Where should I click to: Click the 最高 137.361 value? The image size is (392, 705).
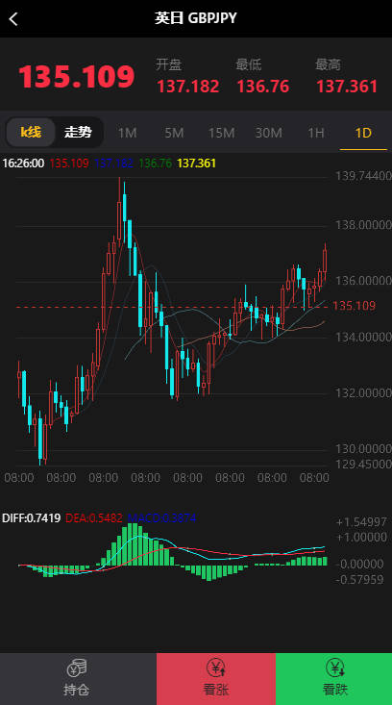tap(347, 87)
